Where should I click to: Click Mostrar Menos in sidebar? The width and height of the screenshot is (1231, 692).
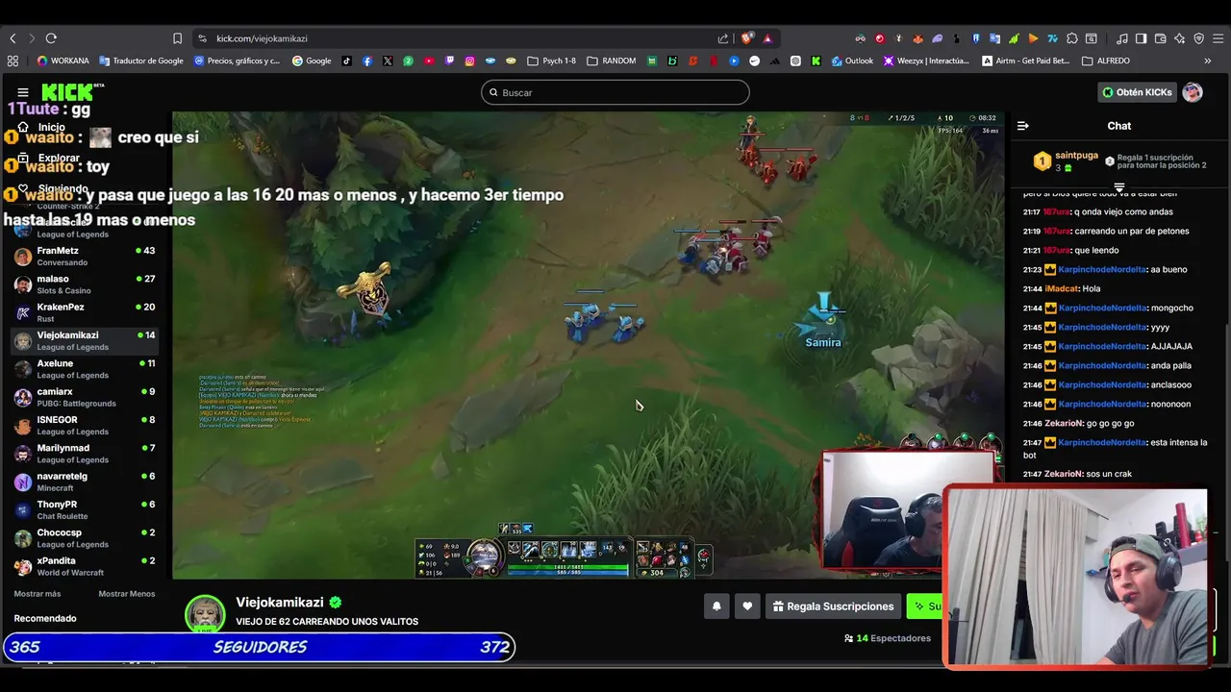pos(127,594)
